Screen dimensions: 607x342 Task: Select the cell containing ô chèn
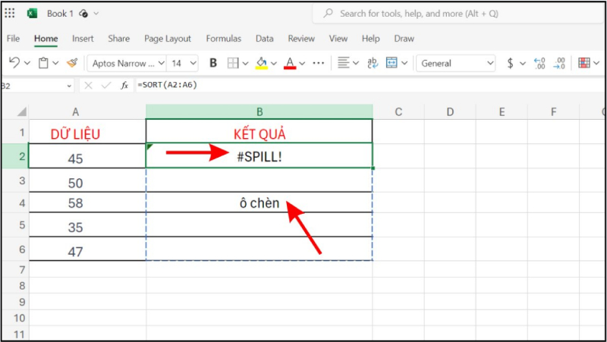(259, 202)
